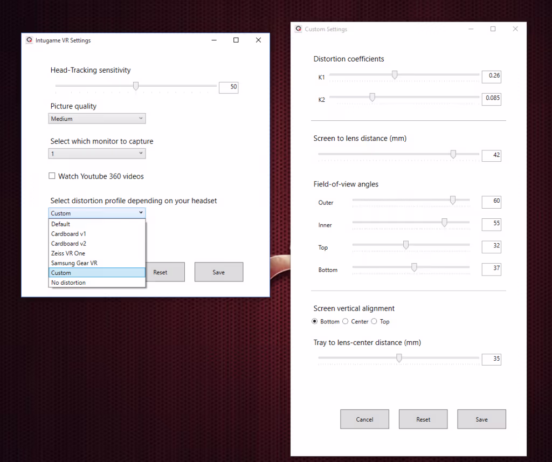This screenshot has width=552, height=462.
Task: Open the monitor to capture dropdown
Action: click(x=97, y=154)
